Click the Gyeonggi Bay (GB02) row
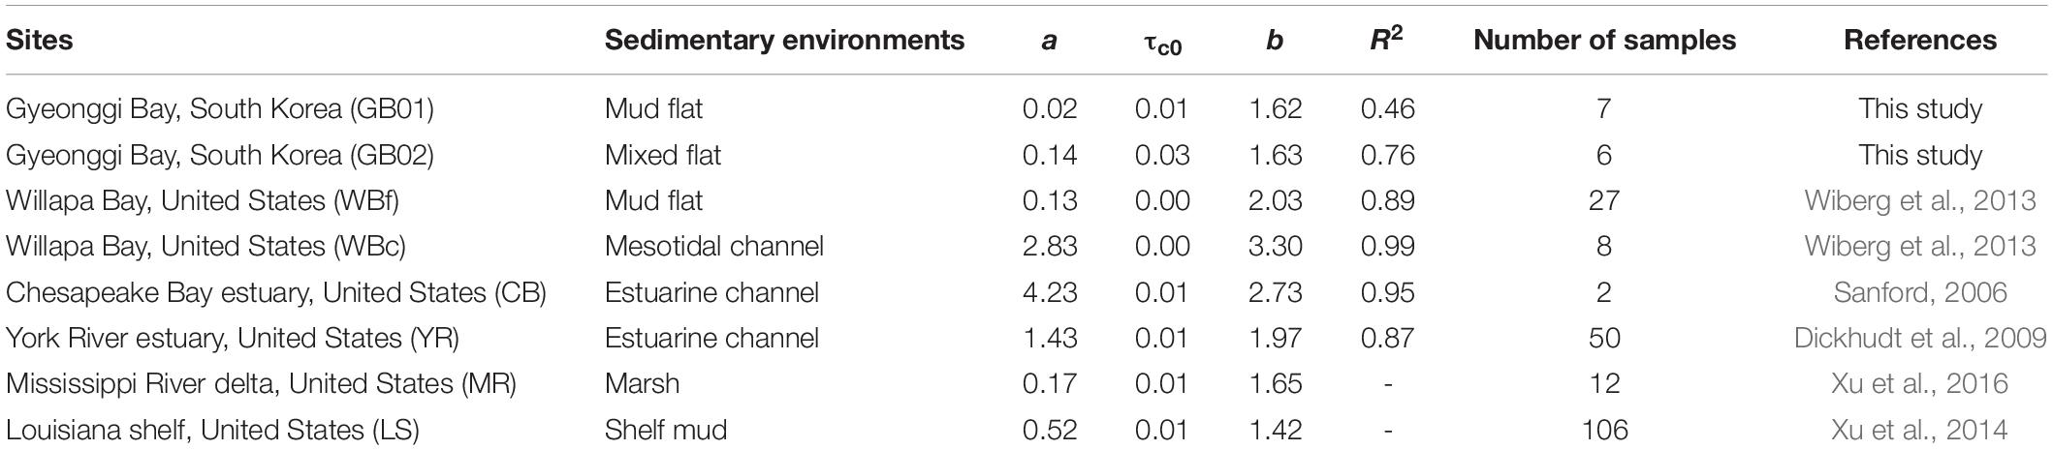 tap(1026, 155)
